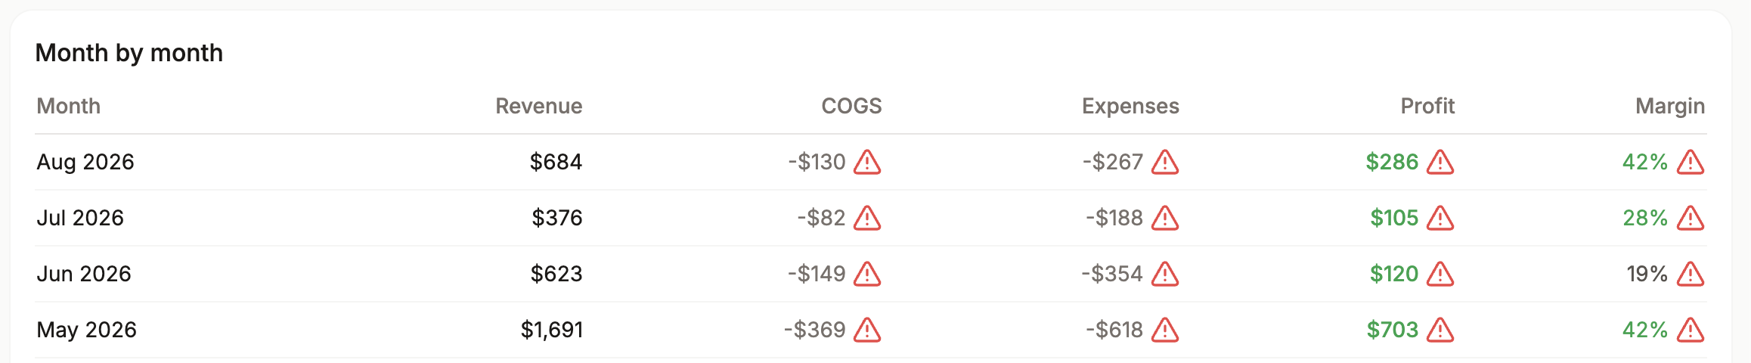Click the warning icon beside Aug 2026 42% margin
1751x363 pixels.
[1691, 162]
